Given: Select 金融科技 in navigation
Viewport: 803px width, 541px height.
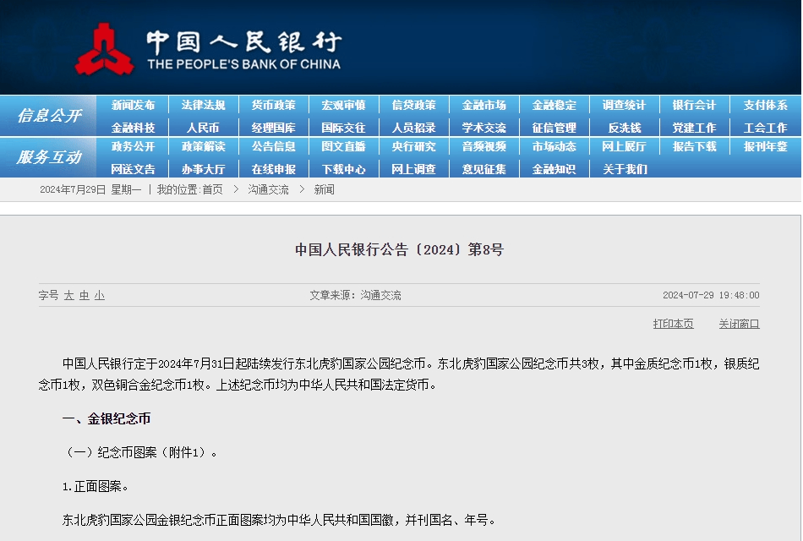Looking at the screenshot, I should (134, 128).
